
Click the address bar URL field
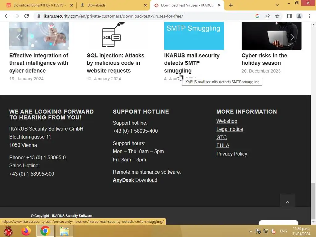114,16
